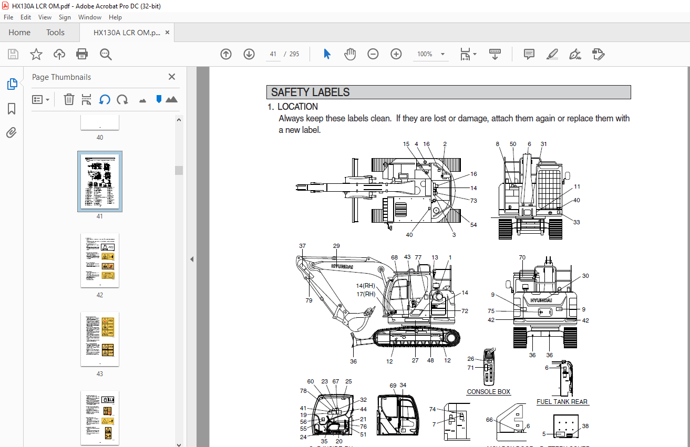Enable read mode keyboard-arrow icon
The image size is (690, 447).
point(495,54)
